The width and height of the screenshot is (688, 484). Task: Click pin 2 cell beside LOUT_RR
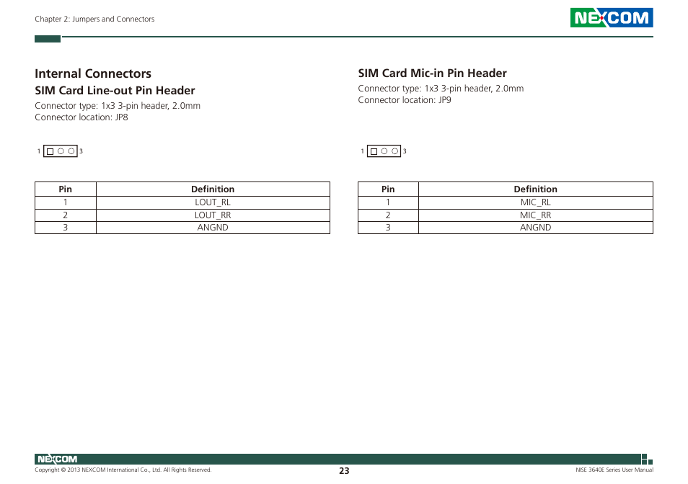(x=66, y=215)
